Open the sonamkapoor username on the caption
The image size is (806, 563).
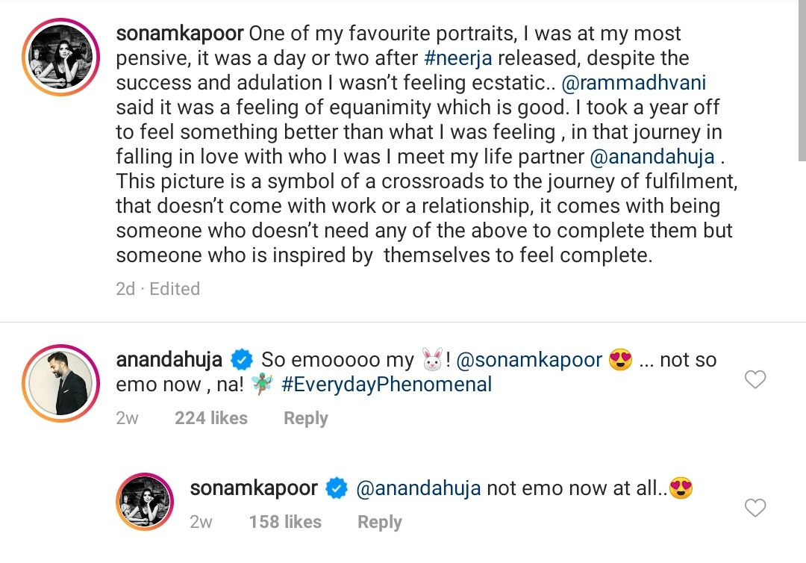coord(178,34)
